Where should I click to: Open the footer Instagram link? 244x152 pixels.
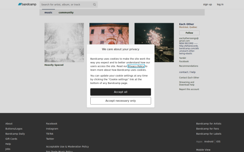52,129
